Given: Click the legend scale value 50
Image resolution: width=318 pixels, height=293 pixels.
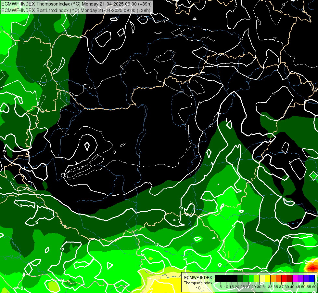Looking at the screenshot, I should click(303, 287).
